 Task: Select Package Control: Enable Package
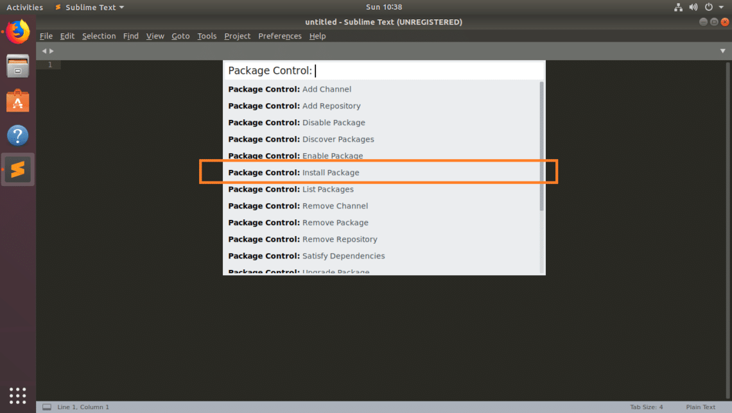(x=381, y=156)
